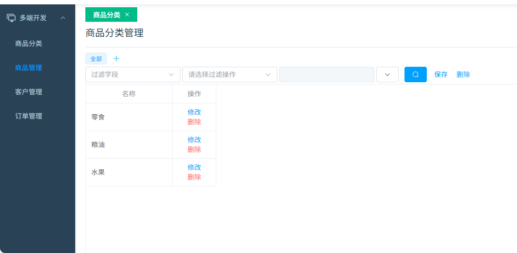Screen dimensions: 517x253
Task: Open 客户管理 sidebar item
Action: pyautogui.click(x=29, y=92)
